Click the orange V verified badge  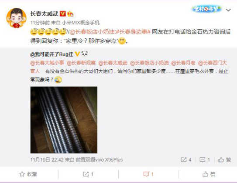[x=62, y=14]
